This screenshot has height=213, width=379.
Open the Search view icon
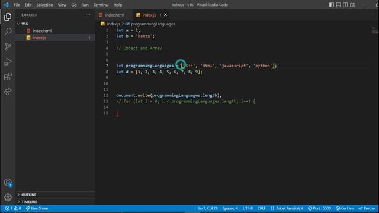[8, 31]
